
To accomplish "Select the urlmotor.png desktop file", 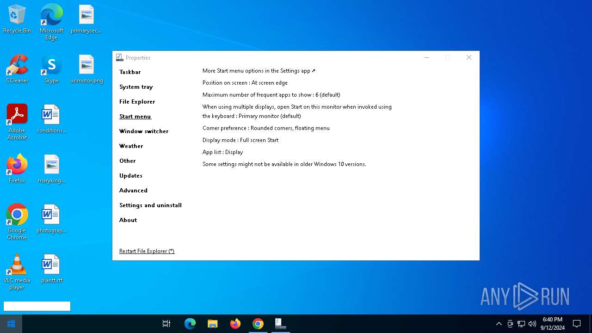I will click(86, 69).
